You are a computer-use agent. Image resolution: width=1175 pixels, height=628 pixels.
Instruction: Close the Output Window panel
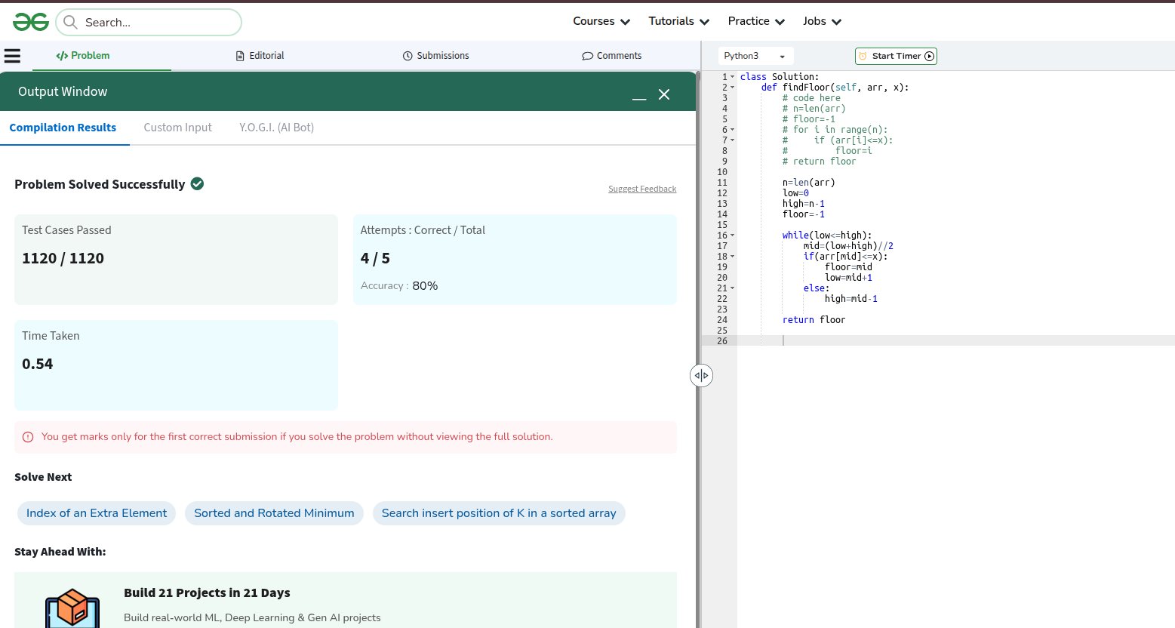point(664,94)
